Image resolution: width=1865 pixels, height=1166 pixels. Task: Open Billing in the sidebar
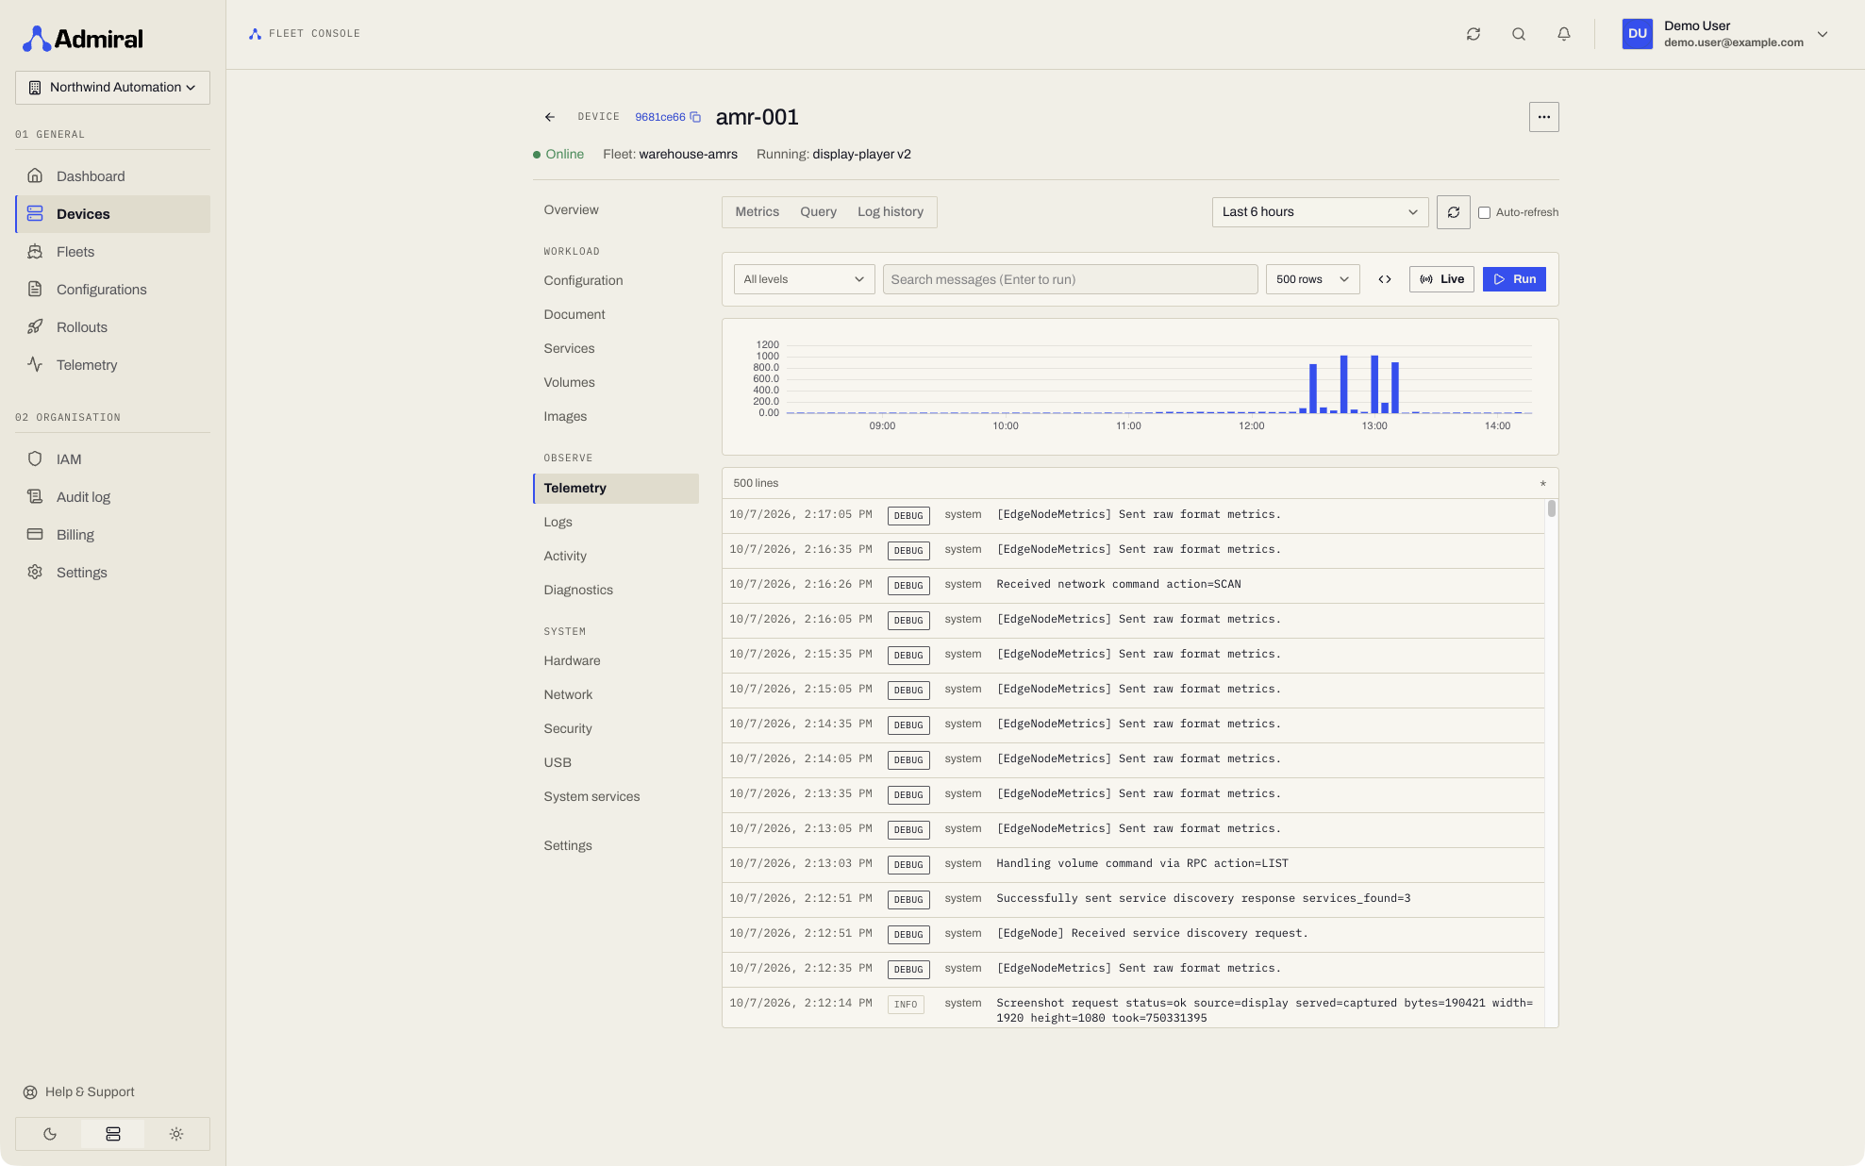pyautogui.click(x=113, y=535)
